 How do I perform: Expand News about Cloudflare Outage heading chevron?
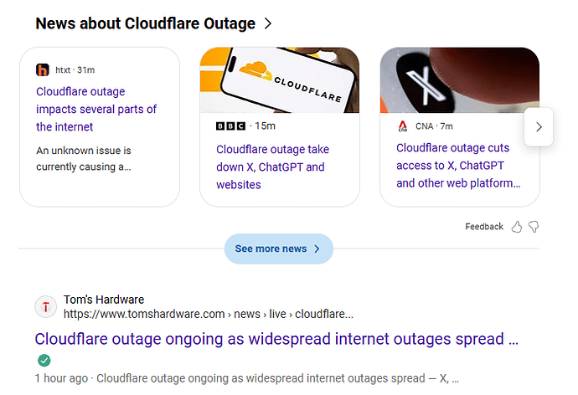tap(268, 23)
